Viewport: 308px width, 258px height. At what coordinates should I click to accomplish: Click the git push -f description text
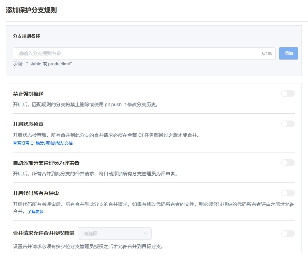[86, 104]
